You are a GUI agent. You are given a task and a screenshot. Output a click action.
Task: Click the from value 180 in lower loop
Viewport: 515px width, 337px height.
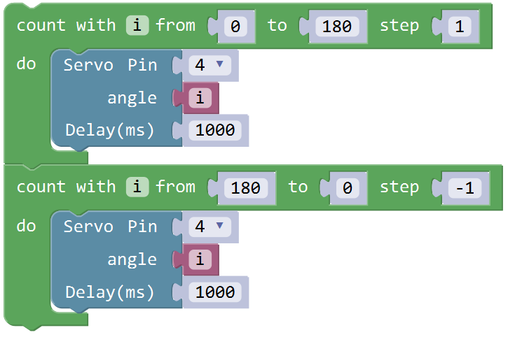[245, 187]
